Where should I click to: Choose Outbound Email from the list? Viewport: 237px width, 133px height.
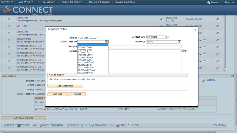tap(86, 62)
